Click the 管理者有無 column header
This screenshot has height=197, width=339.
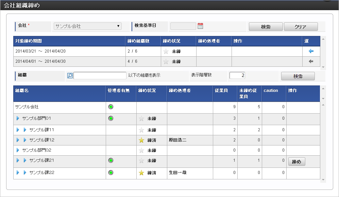tap(121, 94)
